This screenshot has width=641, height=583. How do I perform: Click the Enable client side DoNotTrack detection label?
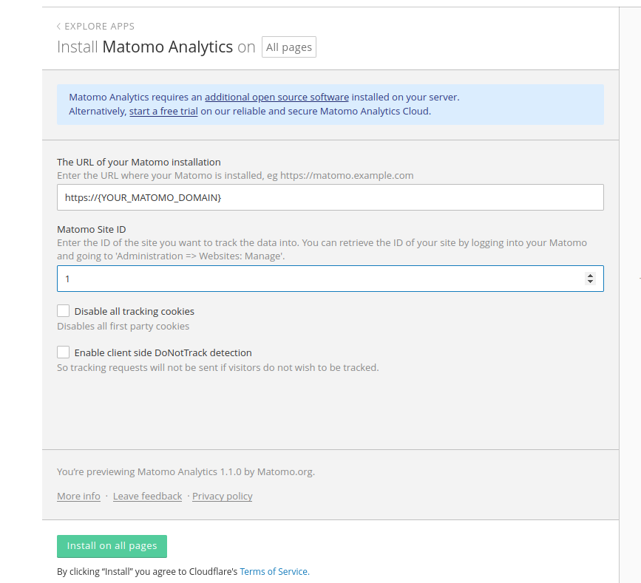(x=163, y=353)
